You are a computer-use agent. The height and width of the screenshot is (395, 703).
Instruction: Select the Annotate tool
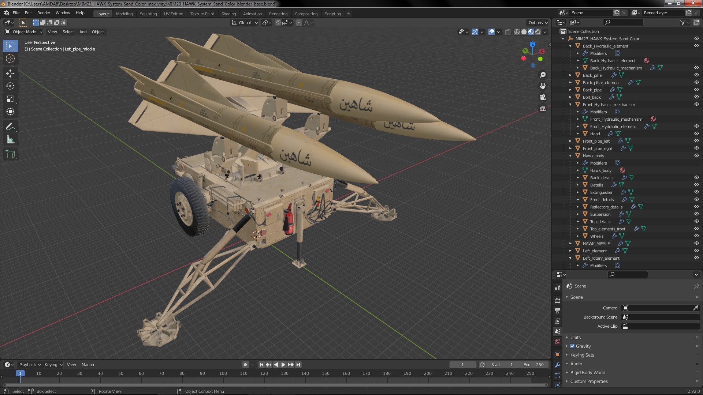point(10,127)
